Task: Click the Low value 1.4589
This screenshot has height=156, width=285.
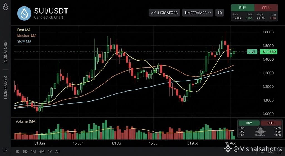Action: tap(237, 18)
